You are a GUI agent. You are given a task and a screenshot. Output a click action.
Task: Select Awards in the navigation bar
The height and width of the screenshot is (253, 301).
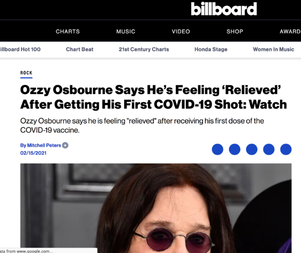290,31
